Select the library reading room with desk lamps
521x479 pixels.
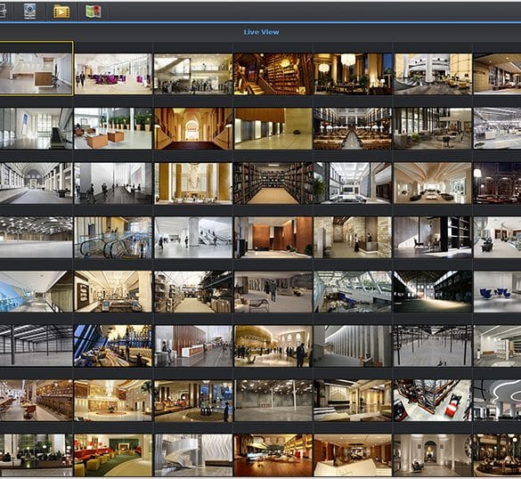coord(353,128)
